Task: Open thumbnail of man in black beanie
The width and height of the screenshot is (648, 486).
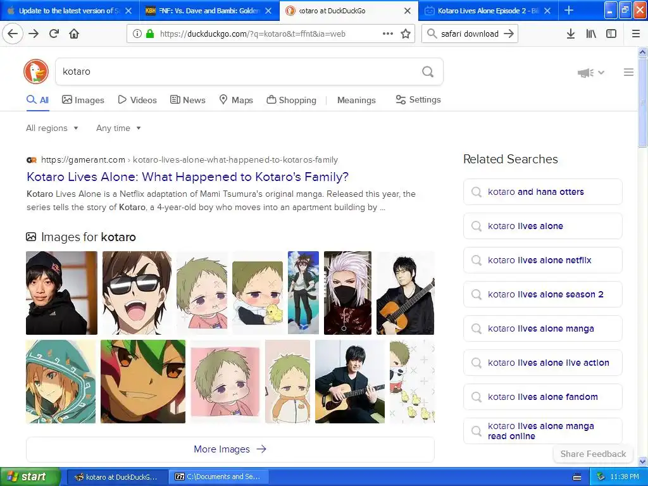Action: pyautogui.click(x=61, y=292)
